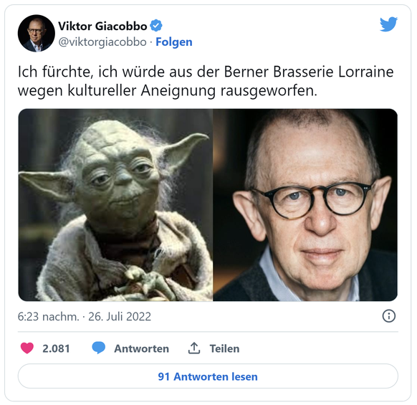Image resolution: width=417 pixels, height=405 pixels.
Task: Click the share upload arrow icon
Action: click(194, 348)
